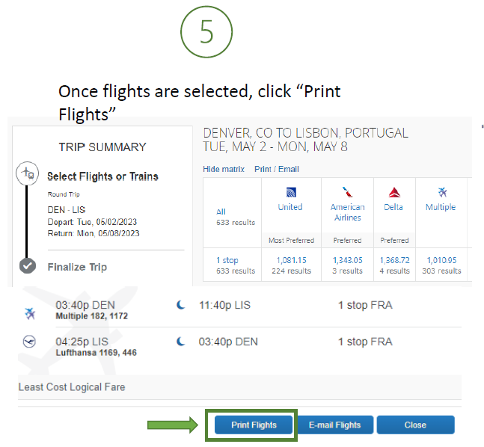Close the flight details dialog

(415, 425)
